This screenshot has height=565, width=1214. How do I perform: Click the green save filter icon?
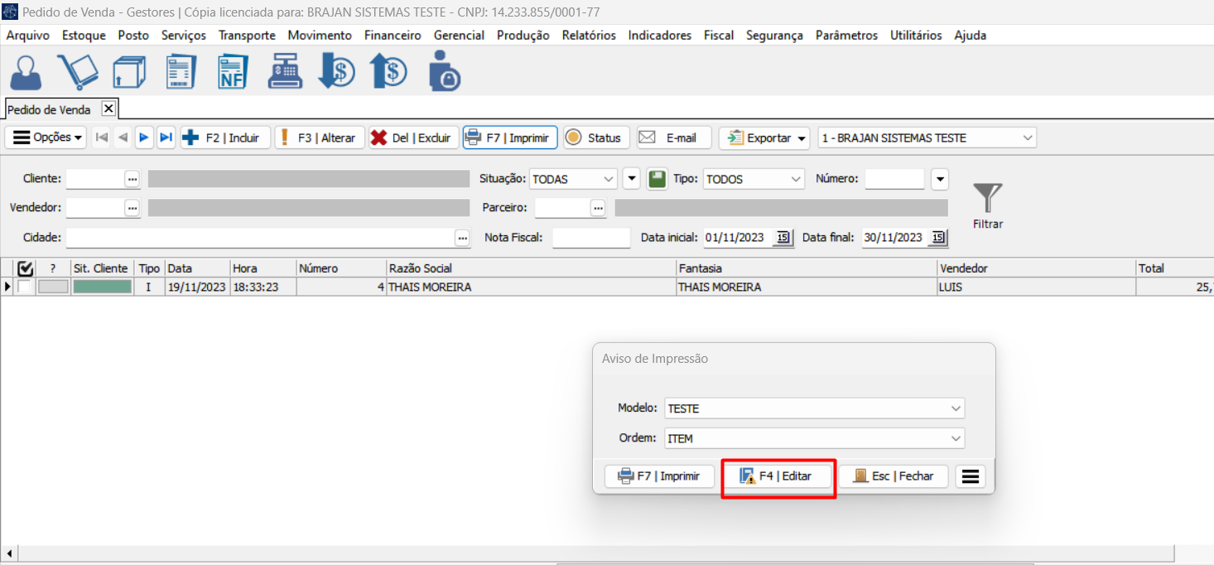click(657, 179)
